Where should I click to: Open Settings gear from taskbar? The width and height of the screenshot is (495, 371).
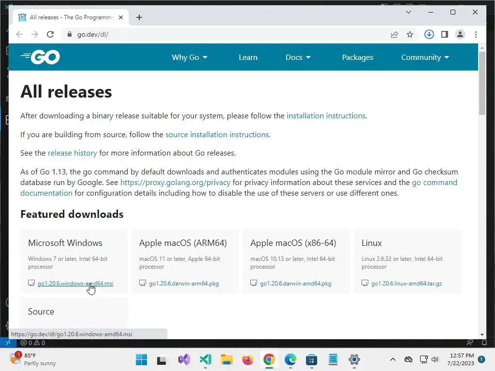tap(354, 359)
